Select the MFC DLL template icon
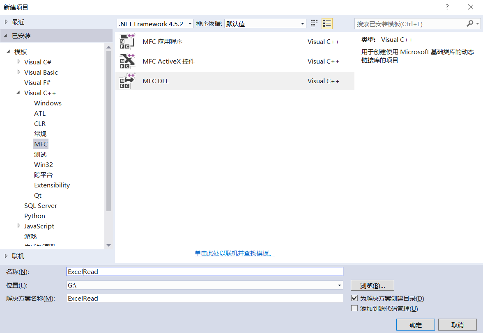Viewport: 483px width, 333px height. [x=127, y=81]
